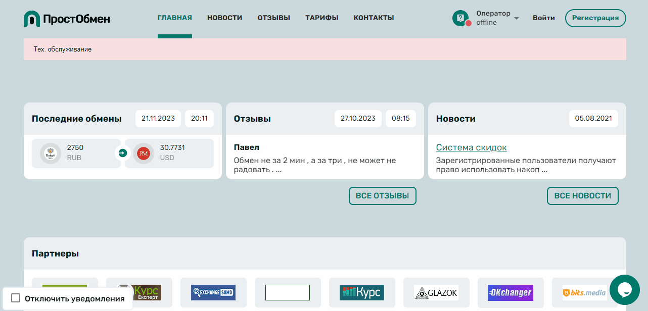
Task: Select the КОНТАКТЫ menu item
Action: click(x=374, y=18)
